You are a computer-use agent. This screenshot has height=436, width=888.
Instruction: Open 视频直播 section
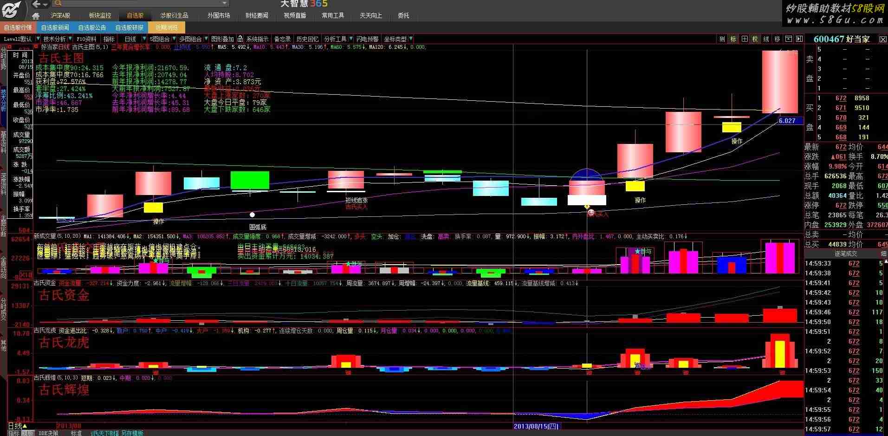point(295,16)
